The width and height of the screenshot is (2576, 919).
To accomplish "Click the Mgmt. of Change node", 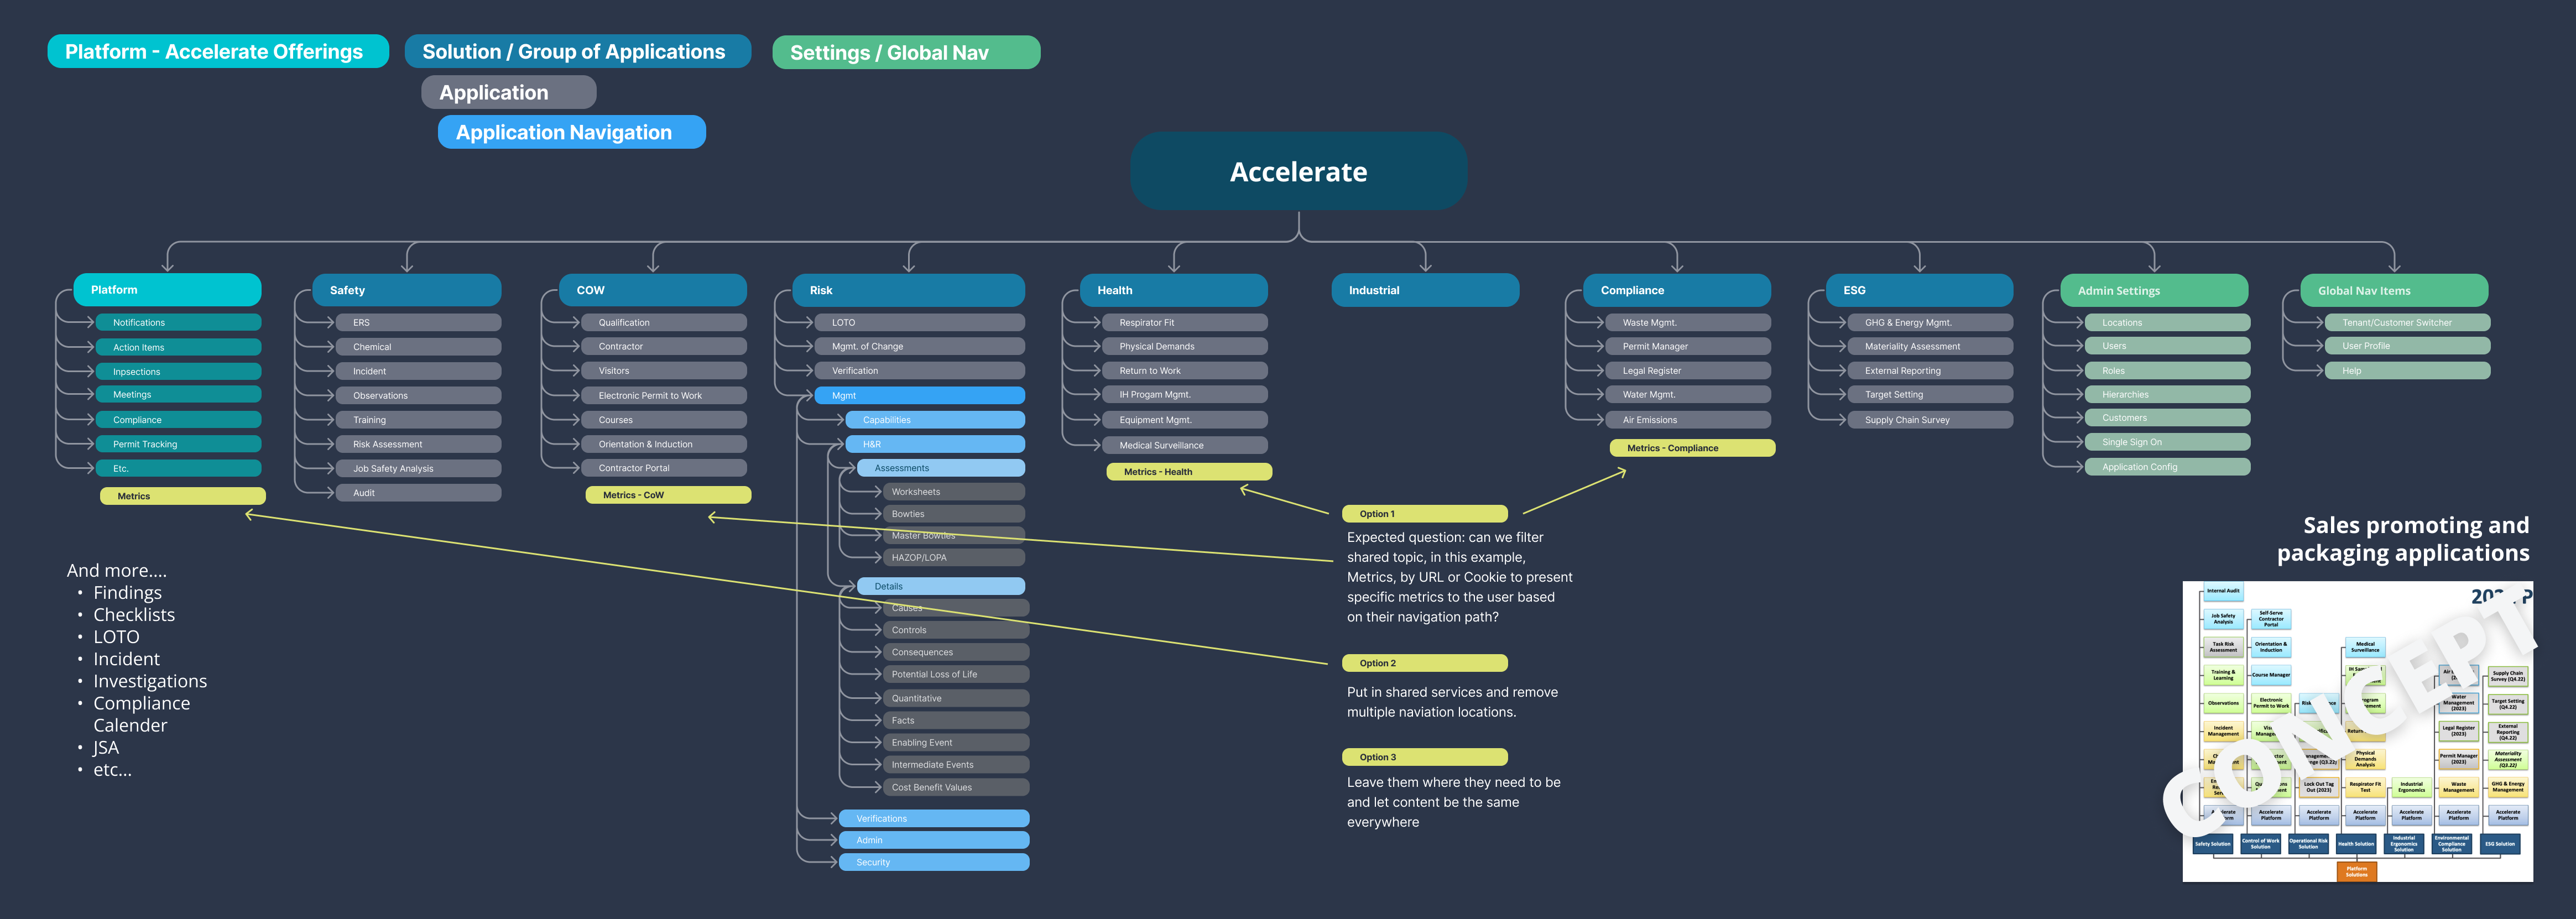I will click(x=919, y=346).
